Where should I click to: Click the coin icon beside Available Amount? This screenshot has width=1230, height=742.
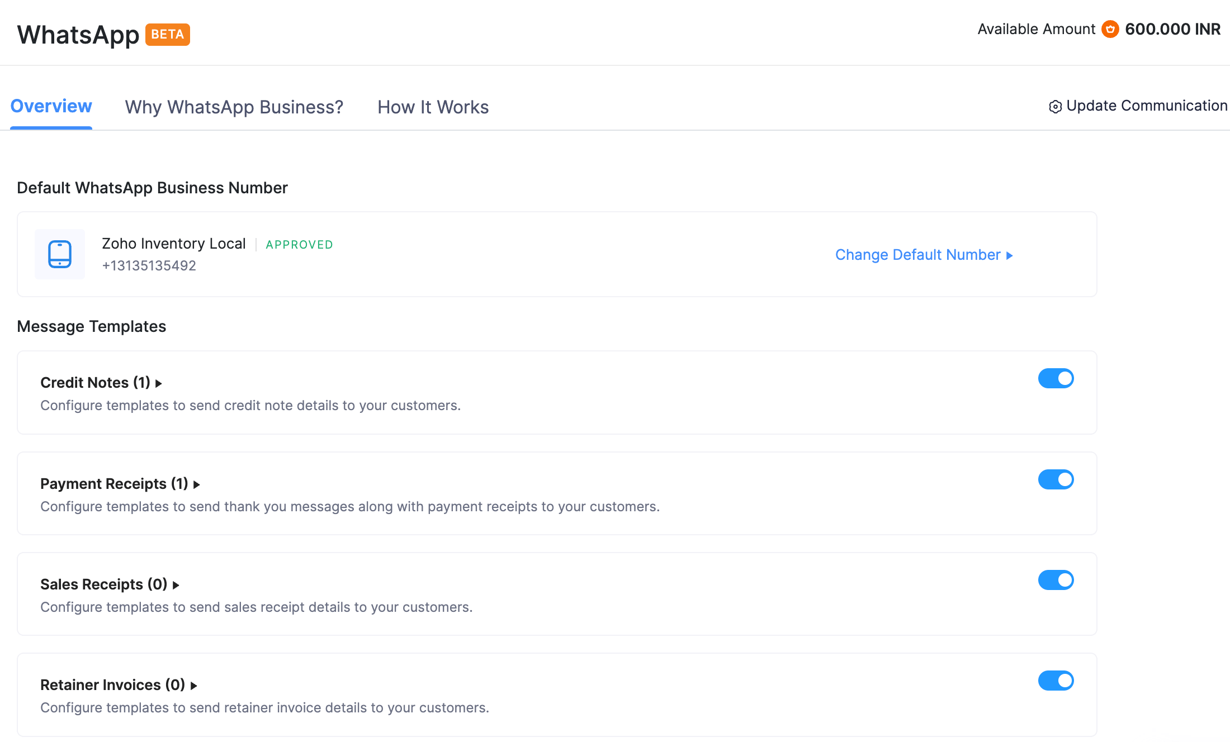pos(1110,28)
